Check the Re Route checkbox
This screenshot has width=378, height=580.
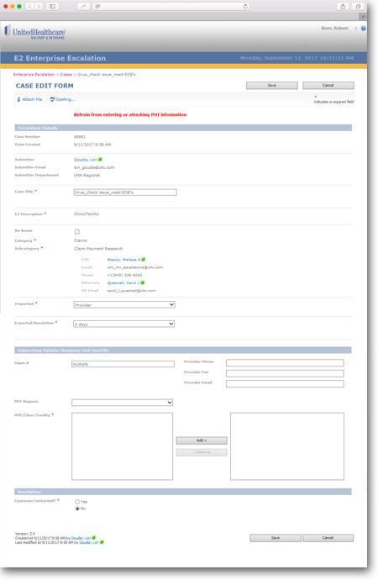(77, 232)
